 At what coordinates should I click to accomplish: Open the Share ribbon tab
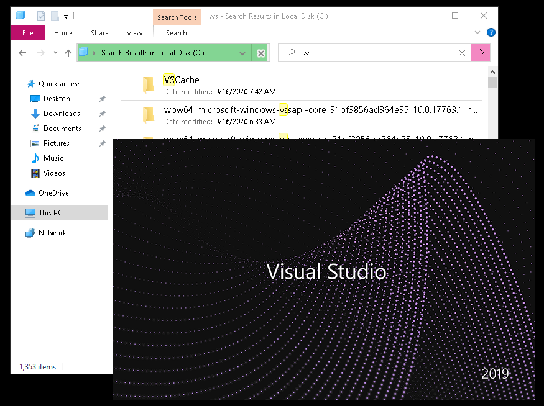(99, 33)
